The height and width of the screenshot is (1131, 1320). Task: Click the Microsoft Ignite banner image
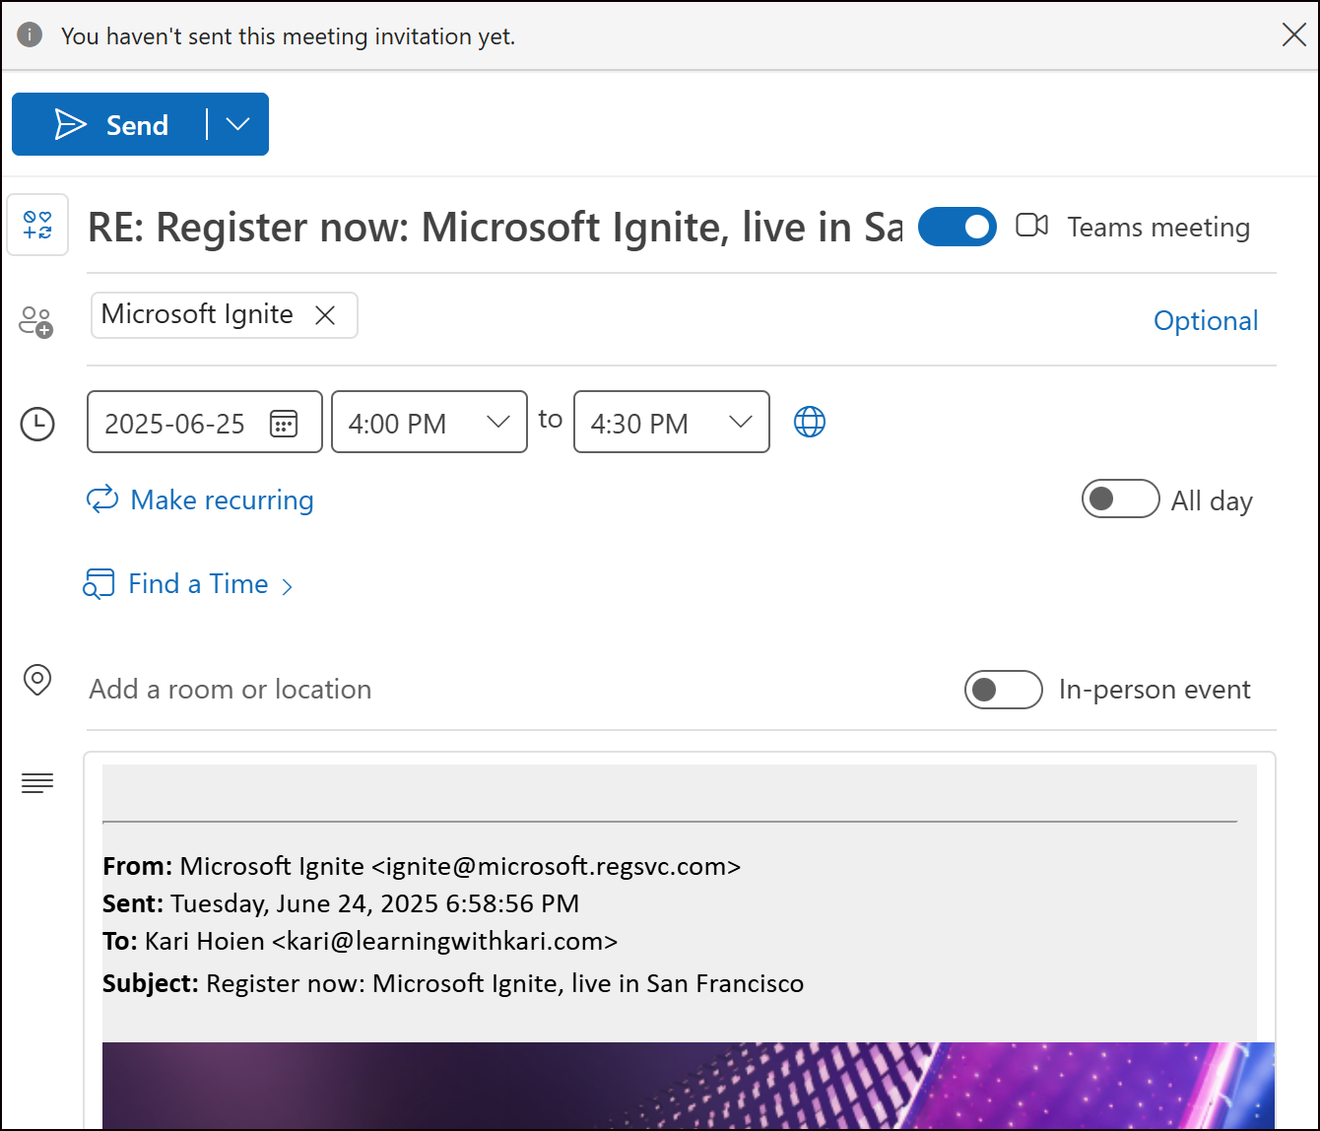coord(689,1086)
